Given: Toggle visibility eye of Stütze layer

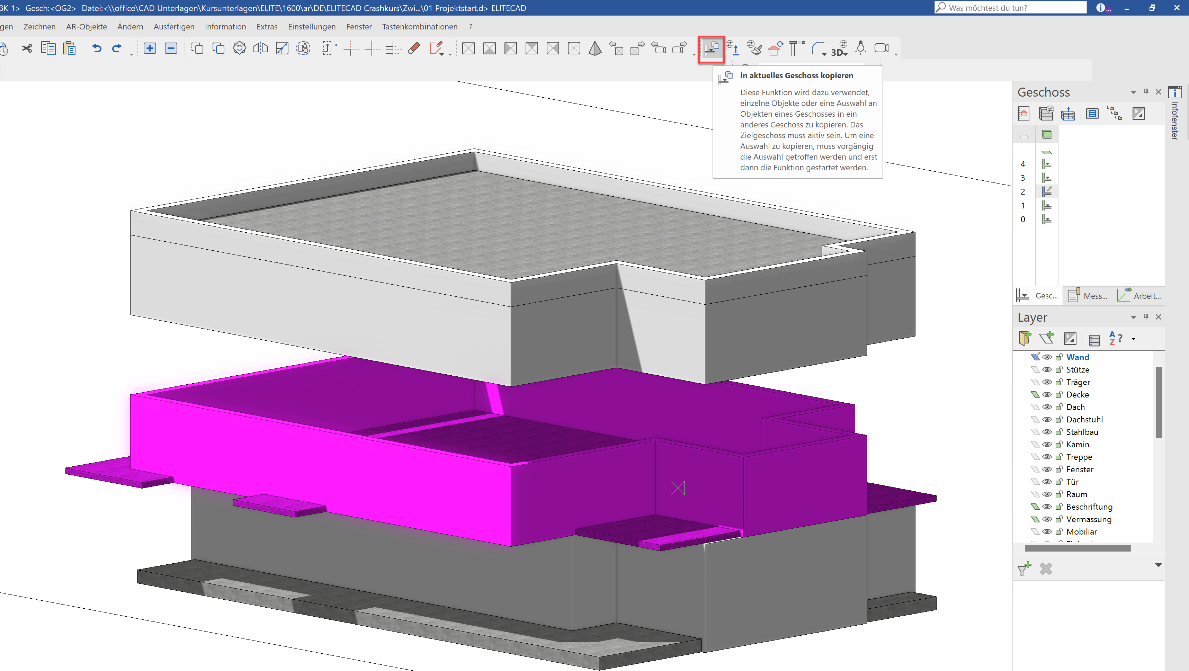Looking at the screenshot, I should [x=1047, y=370].
